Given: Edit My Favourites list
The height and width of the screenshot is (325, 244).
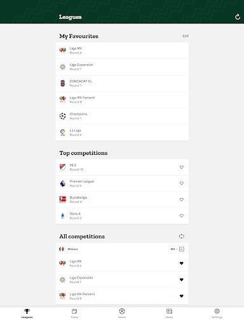Looking at the screenshot, I should click(x=186, y=36).
